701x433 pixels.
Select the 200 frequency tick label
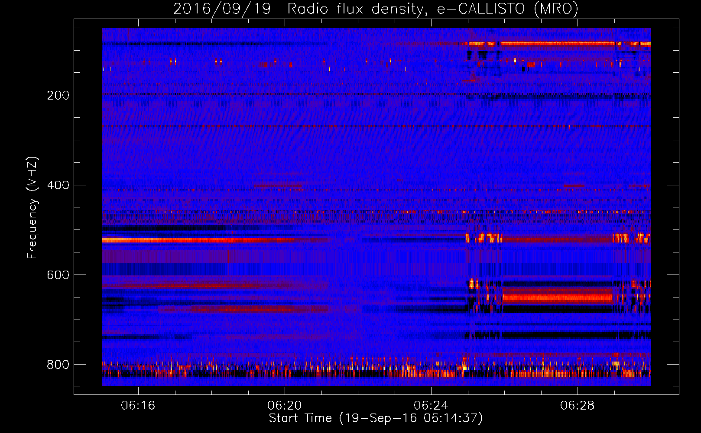[x=58, y=95]
